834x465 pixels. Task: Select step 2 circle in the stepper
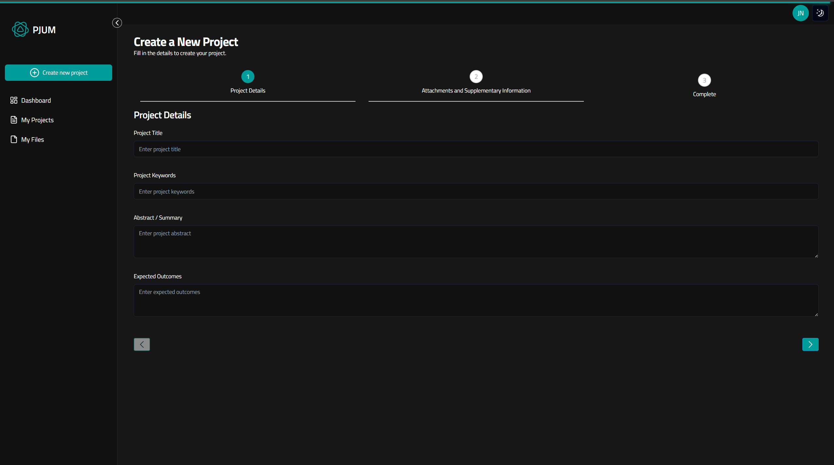click(x=476, y=77)
